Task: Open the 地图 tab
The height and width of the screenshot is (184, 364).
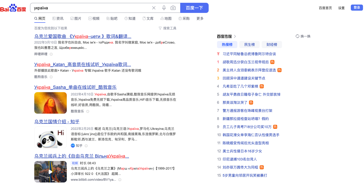Action: [166, 18]
